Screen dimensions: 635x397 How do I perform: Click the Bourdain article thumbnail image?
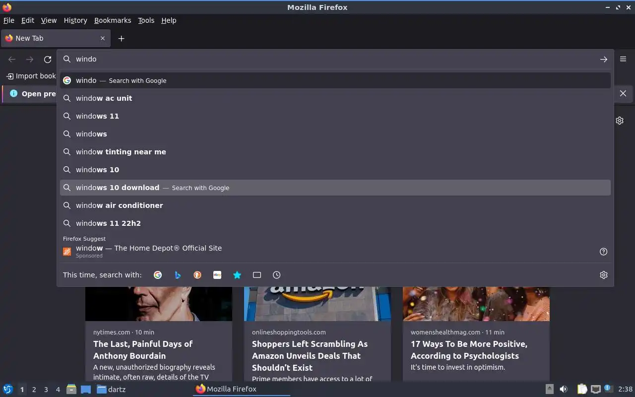[159, 304]
